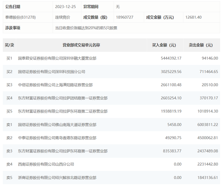Click 国信证券深圳科技园分公司 name
Screen dimensions: 222x186
pyautogui.click(x=51, y=72)
